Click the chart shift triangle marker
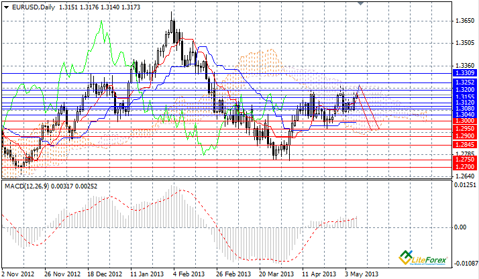The width and height of the screenshot is (479, 279). pos(363,4)
